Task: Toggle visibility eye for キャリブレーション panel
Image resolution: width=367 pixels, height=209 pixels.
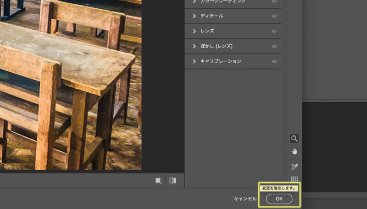Action: [274, 61]
